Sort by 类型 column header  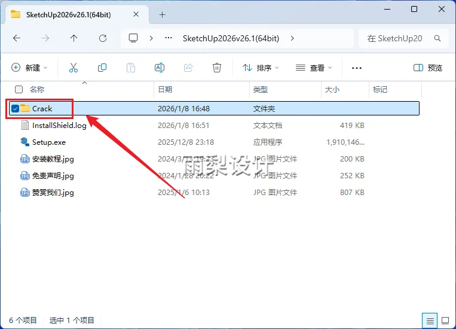pyautogui.click(x=261, y=89)
